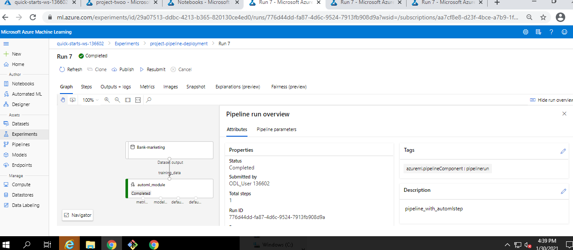Switch to the Outputs + logs tab
The image size is (573, 250).
click(116, 87)
